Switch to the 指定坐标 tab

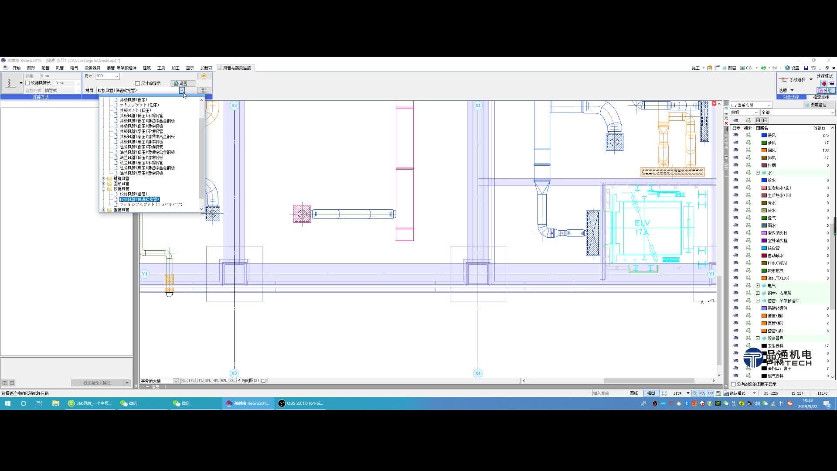click(821, 97)
